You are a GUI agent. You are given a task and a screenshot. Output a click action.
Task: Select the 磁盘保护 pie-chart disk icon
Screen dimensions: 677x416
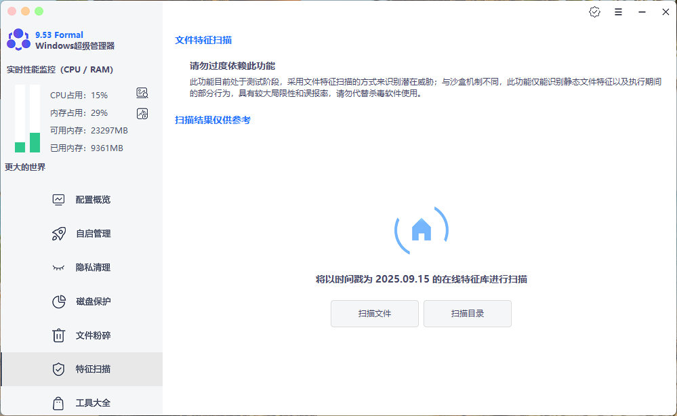pos(60,301)
